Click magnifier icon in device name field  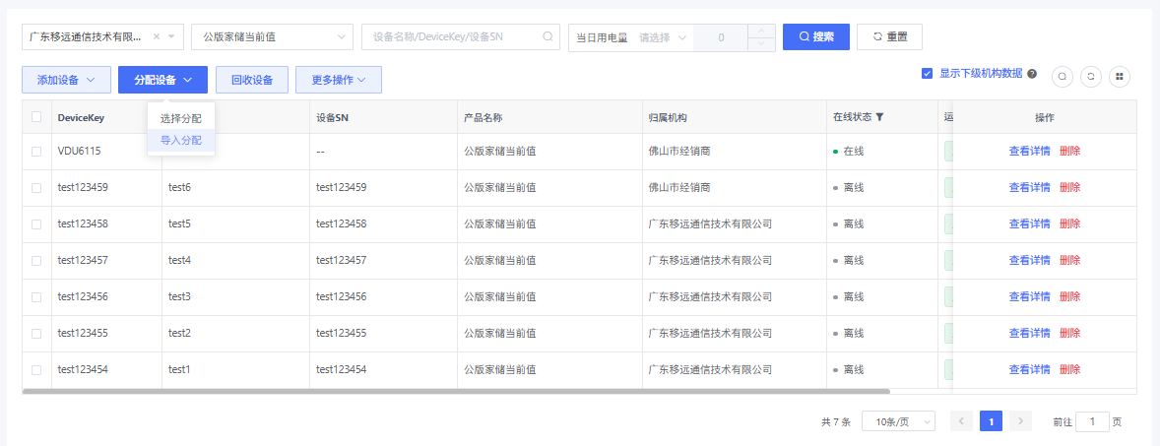coord(548,37)
